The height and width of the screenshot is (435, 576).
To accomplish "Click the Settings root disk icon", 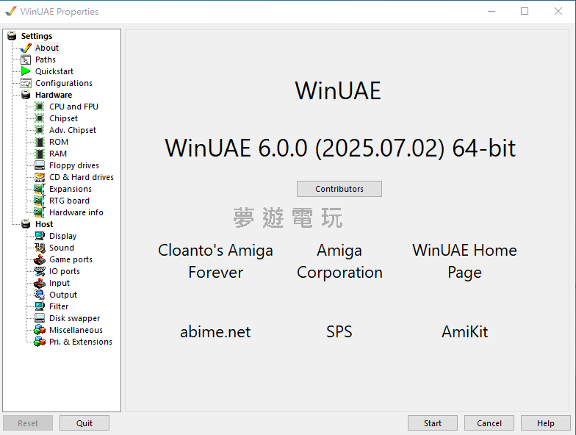I will click(12, 36).
